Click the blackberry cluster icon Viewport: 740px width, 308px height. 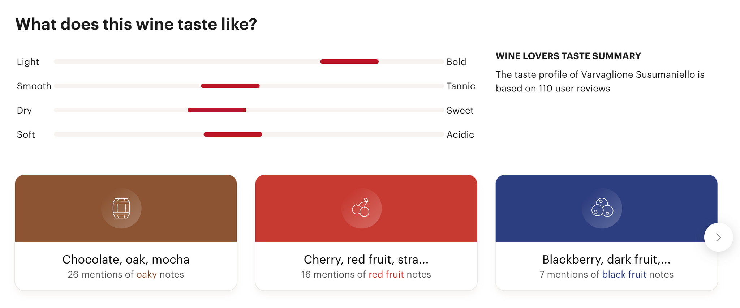(602, 208)
